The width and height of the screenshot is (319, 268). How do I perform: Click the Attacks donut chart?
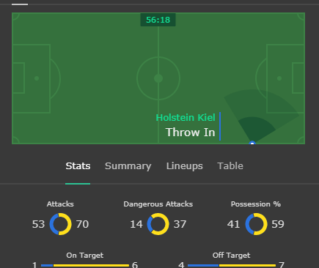click(61, 224)
